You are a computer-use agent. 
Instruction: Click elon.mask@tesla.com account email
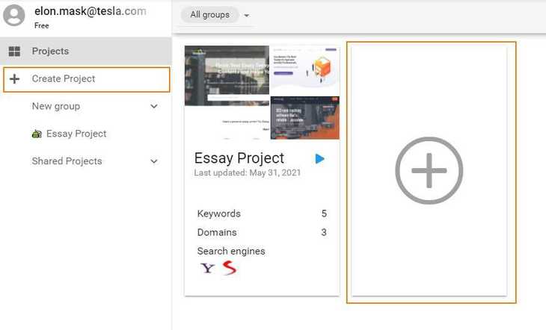(91, 11)
